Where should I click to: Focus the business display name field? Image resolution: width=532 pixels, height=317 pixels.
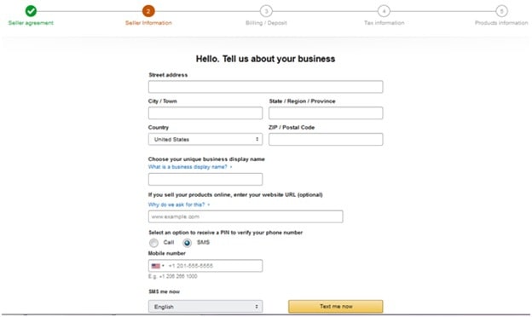coord(205,179)
